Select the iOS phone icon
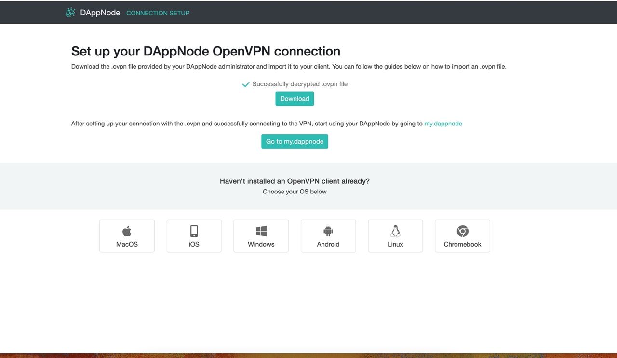617x358 pixels. pos(194,231)
